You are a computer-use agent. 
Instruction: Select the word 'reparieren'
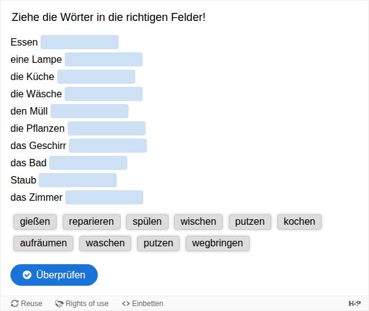[92, 222]
